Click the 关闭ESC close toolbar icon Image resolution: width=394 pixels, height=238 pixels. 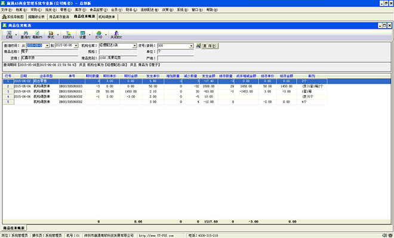pyautogui.click(x=116, y=35)
